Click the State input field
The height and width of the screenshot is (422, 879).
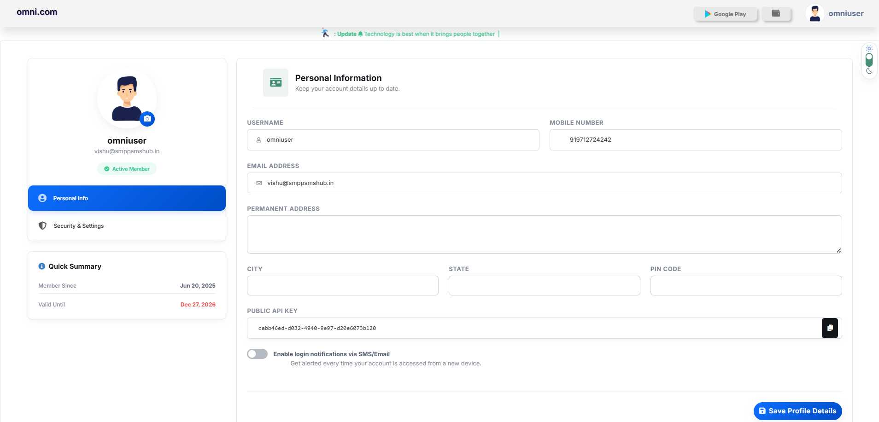coord(545,286)
